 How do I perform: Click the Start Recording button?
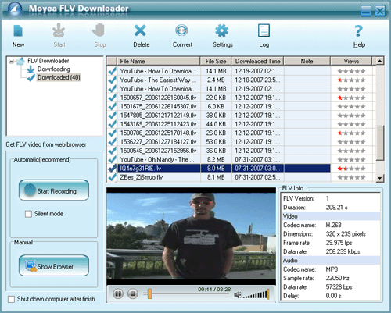tap(54, 190)
